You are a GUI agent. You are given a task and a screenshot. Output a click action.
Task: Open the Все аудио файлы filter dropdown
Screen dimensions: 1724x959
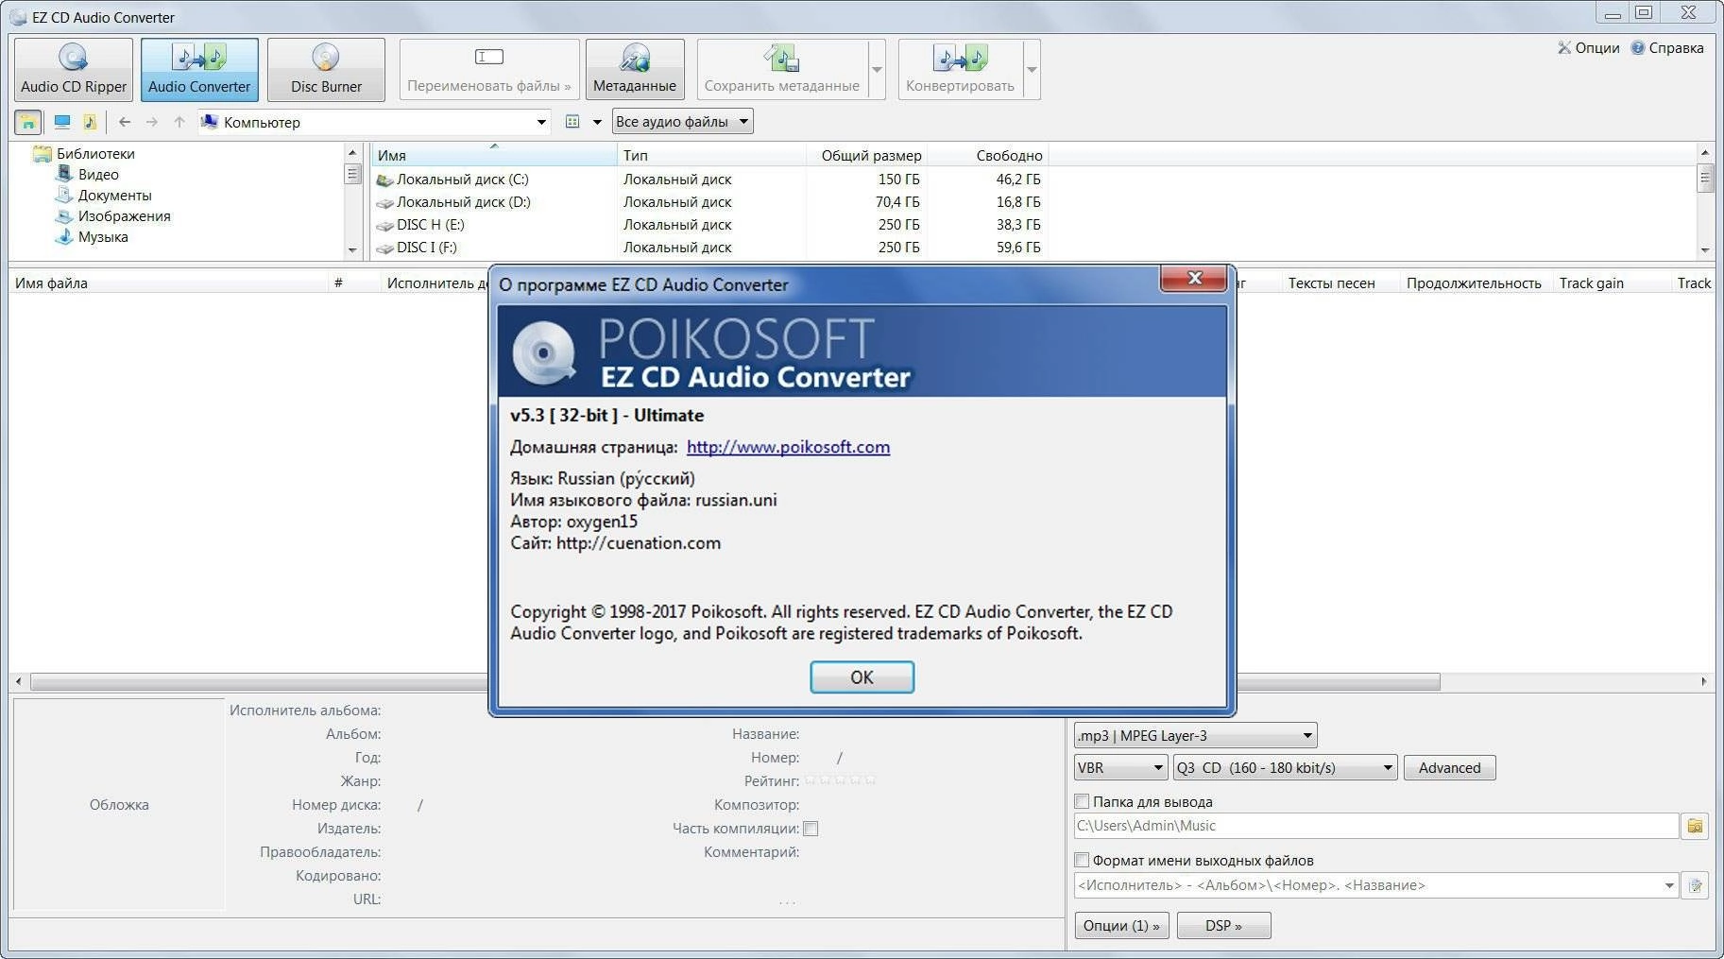(x=682, y=122)
